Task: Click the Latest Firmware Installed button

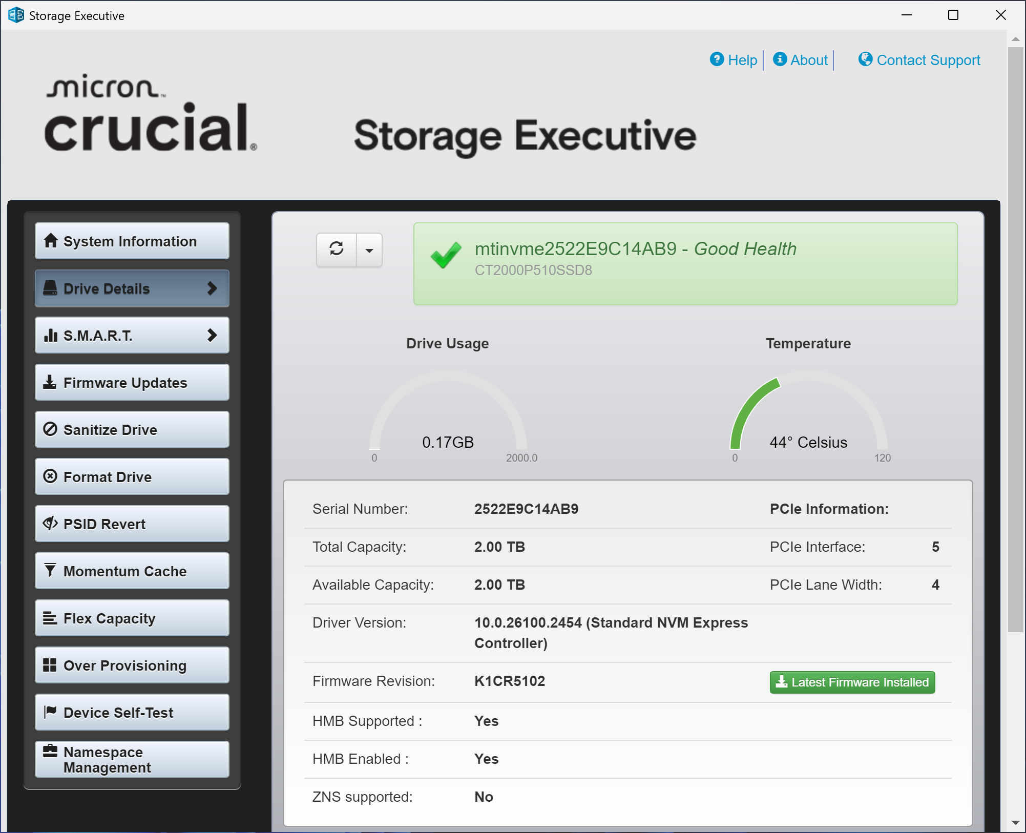Action: point(852,682)
